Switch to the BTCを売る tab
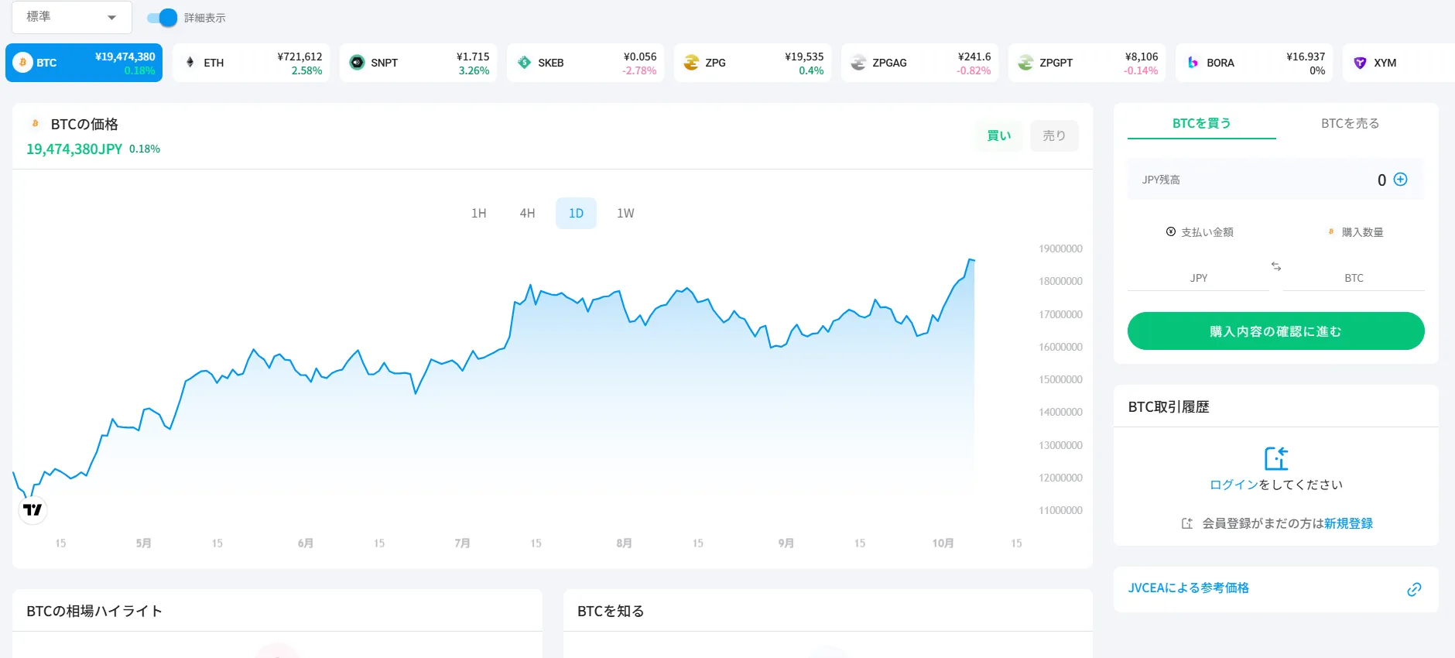1455x658 pixels. coord(1350,123)
